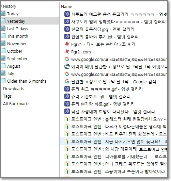Image resolution: width=171 pixels, height=181 pixels.
Task: Click favicon of 사쿠노키 예고편 음성 듣고가라 entry
Action: click(x=67, y=14)
